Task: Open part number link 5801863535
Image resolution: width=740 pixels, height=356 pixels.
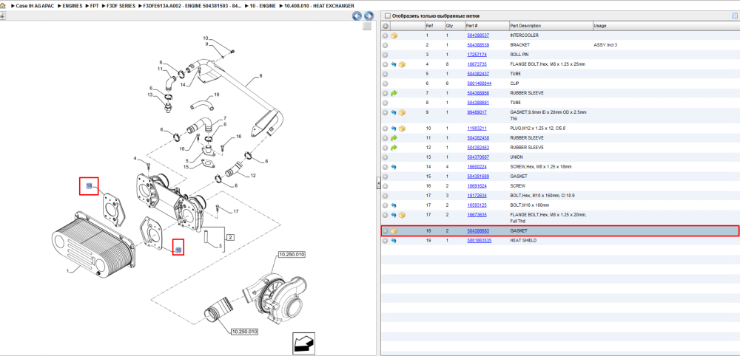Action: pyautogui.click(x=480, y=241)
